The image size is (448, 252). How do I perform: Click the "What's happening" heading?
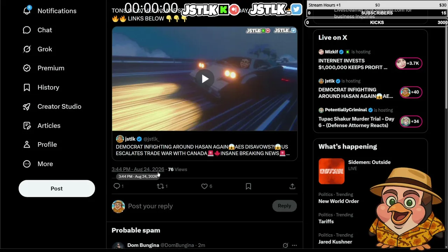[x=348, y=147]
